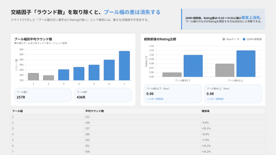The width and height of the screenshot is (276, 155).
Task: Click the -9.9% growth rate cell
Action: tap(205, 123)
